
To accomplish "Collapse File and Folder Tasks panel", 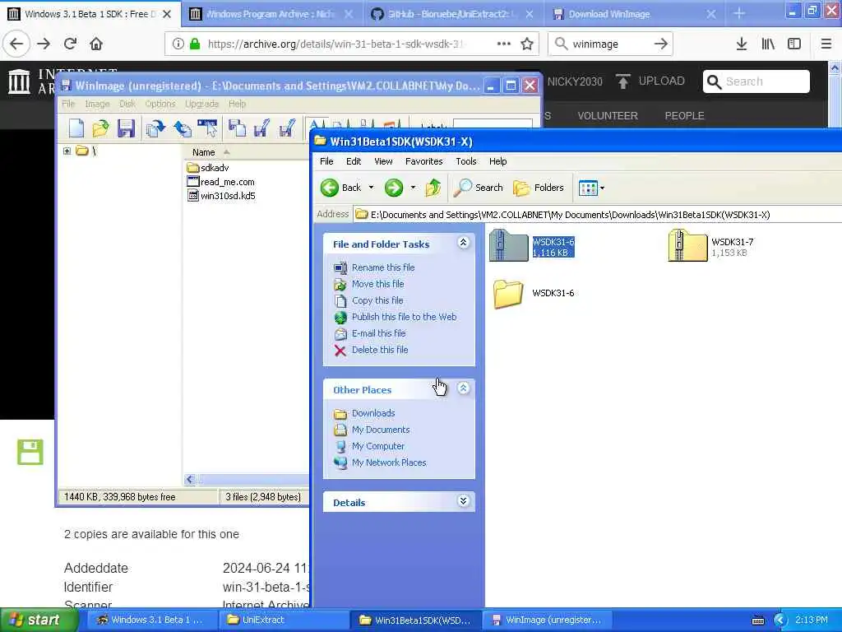I will (464, 243).
